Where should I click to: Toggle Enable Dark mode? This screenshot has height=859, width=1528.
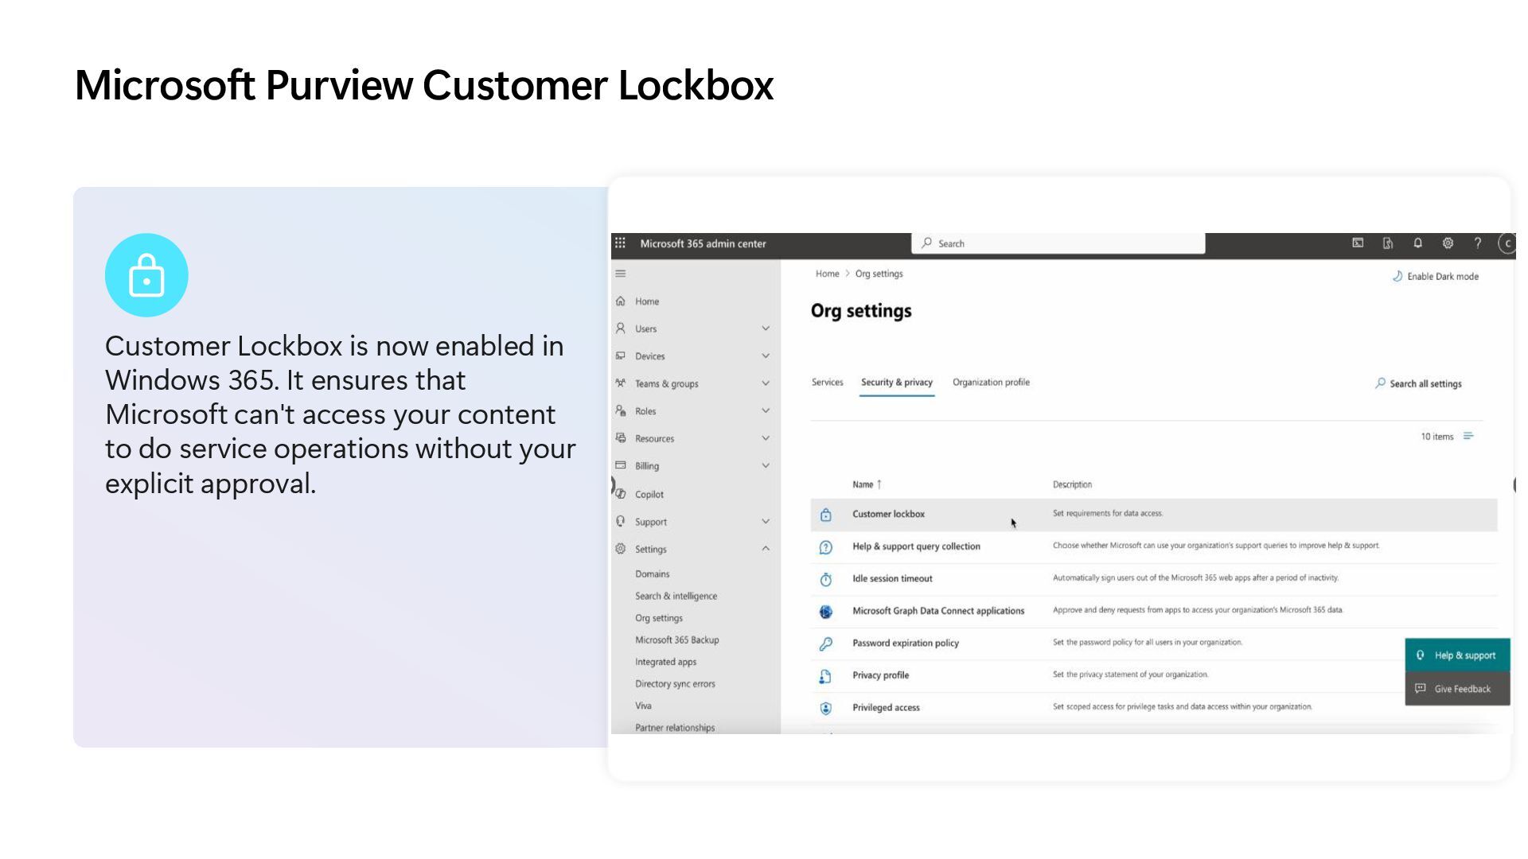tap(1435, 276)
